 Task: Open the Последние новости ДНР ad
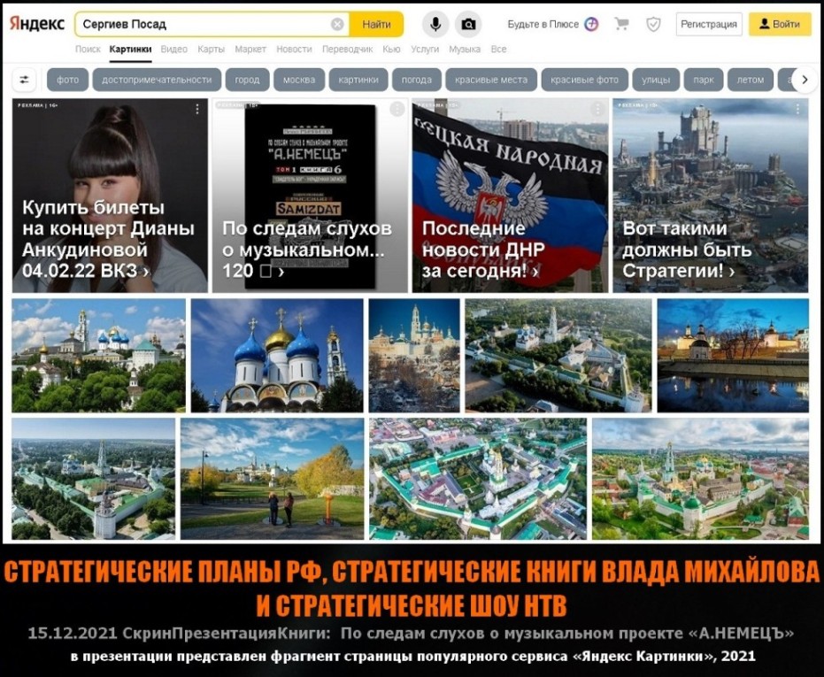511,195
